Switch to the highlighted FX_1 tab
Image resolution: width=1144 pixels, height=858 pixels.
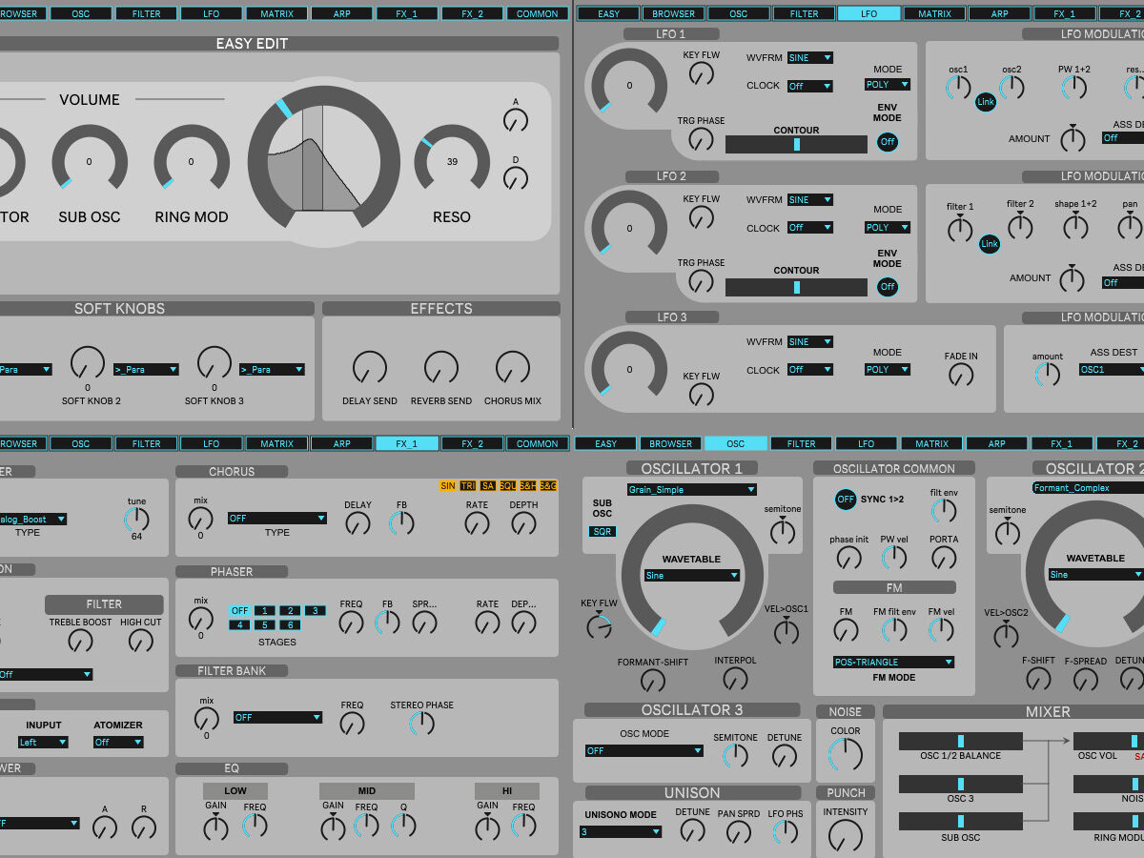pyautogui.click(x=407, y=443)
